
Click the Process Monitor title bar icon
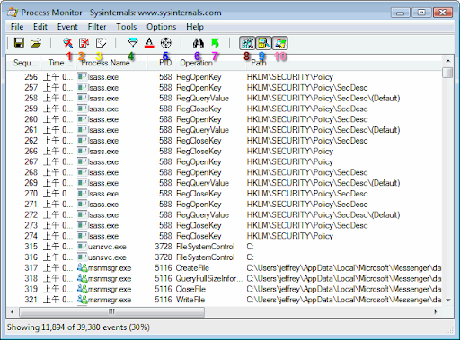pos(13,13)
